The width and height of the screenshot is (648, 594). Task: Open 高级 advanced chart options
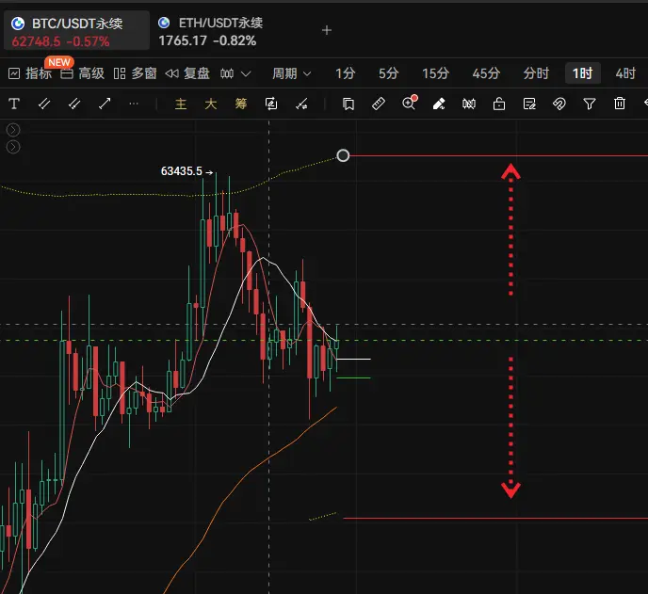[83, 73]
